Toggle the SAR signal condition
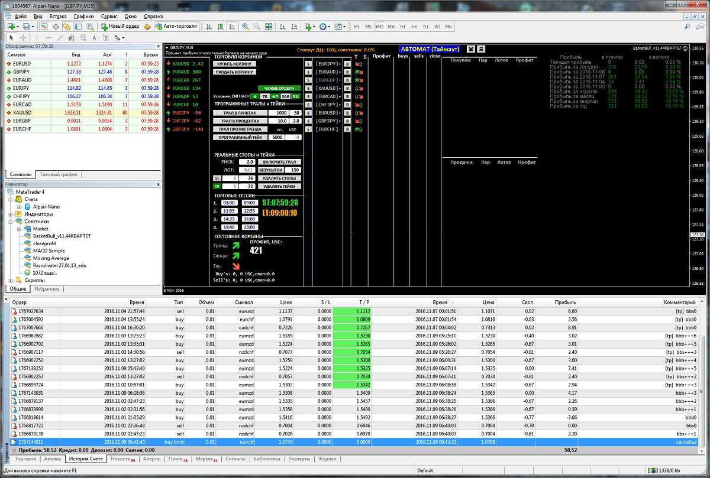 point(285,96)
